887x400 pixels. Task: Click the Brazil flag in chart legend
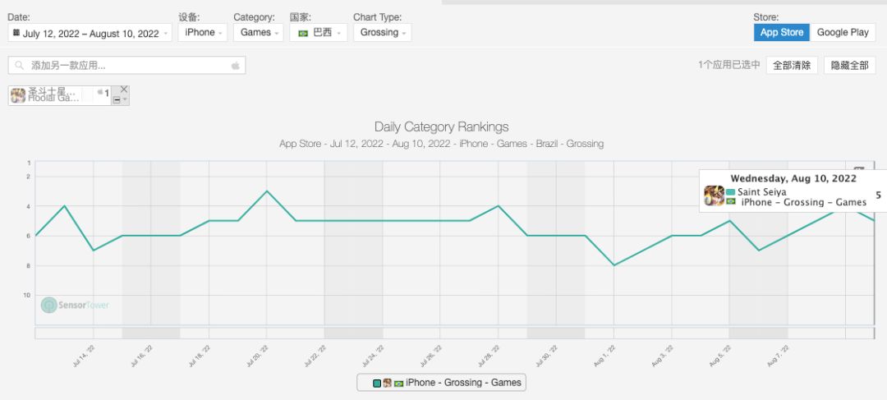[x=398, y=383]
